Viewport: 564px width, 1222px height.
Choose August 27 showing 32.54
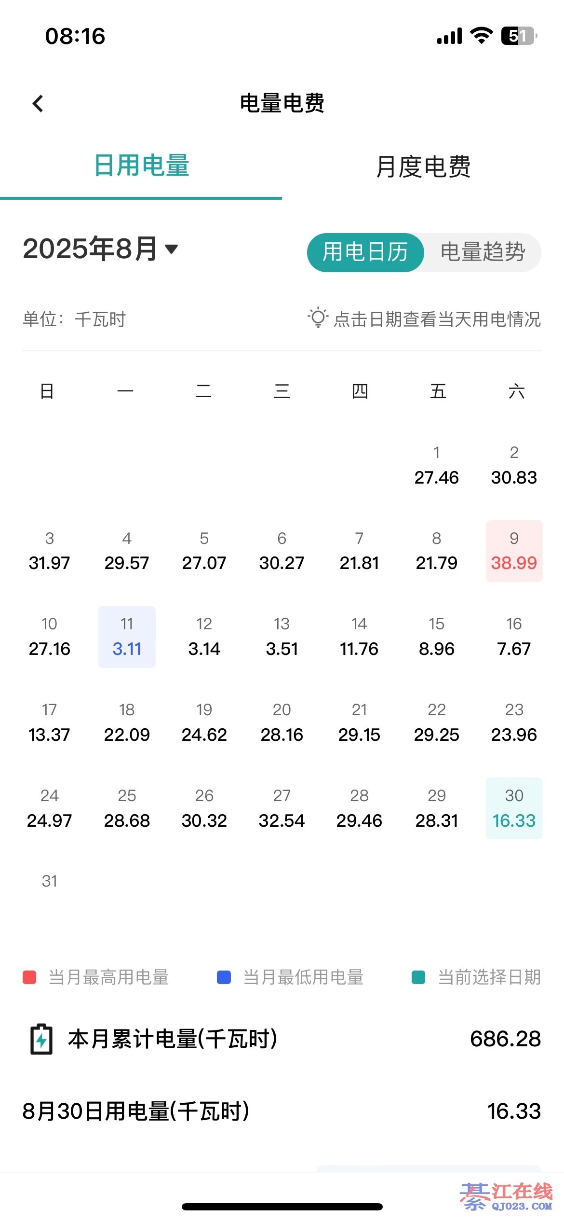282,808
